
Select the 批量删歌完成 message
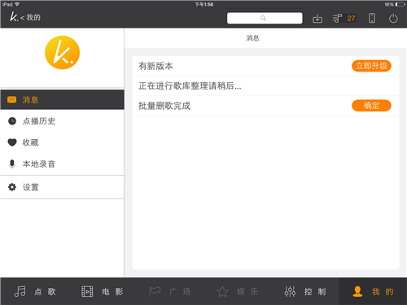click(x=164, y=106)
